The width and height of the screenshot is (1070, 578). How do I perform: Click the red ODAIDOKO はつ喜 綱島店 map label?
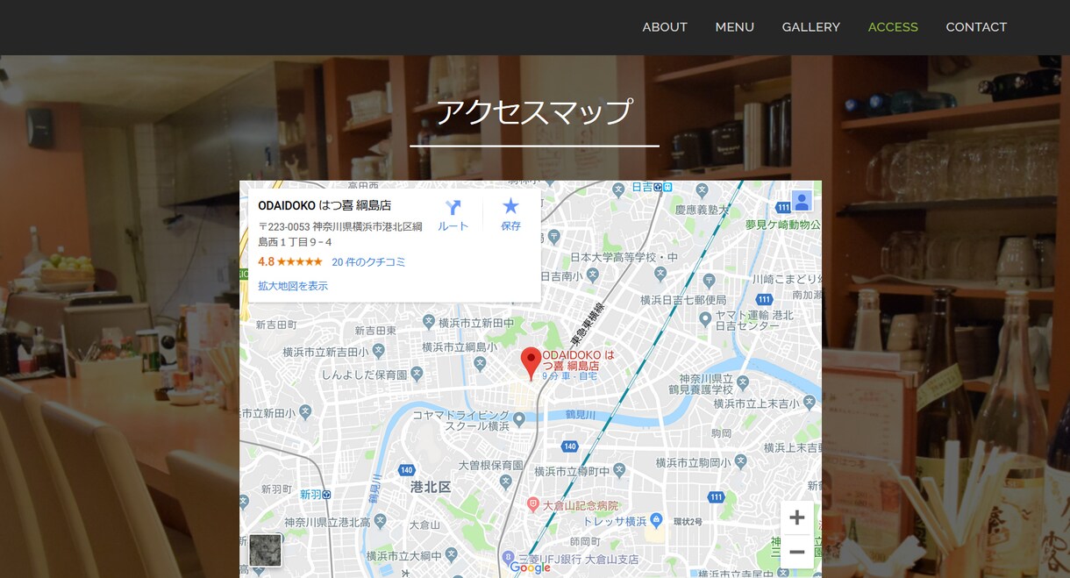click(578, 360)
